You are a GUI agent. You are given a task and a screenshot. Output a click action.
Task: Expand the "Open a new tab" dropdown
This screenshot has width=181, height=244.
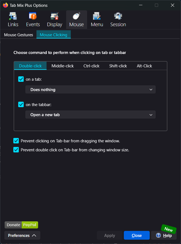[x=90, y=115]
